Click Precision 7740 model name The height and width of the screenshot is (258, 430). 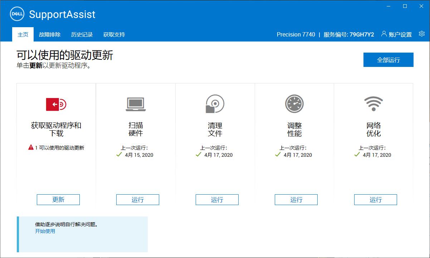(296, 34)
